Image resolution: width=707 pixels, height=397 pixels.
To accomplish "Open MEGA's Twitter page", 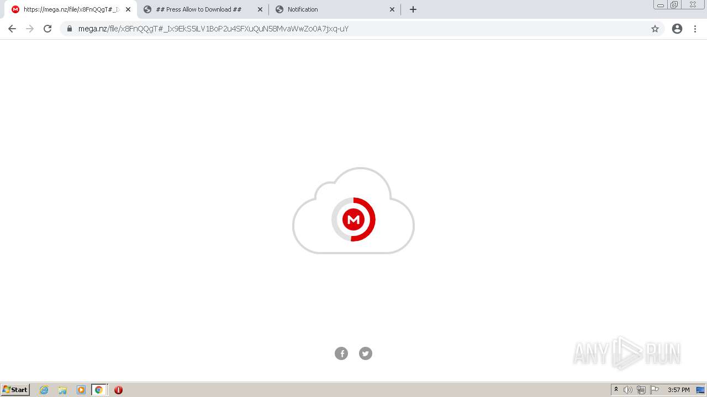I will point(366,353).
